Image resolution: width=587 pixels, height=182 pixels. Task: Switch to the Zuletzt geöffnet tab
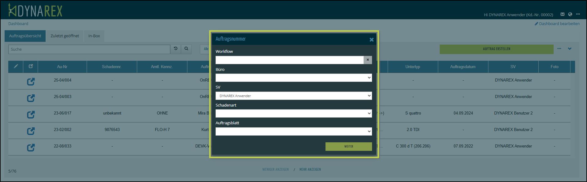tap(65, 36)
